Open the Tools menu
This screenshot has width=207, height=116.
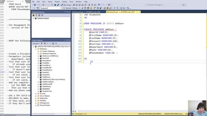click(x=71, y=2)
